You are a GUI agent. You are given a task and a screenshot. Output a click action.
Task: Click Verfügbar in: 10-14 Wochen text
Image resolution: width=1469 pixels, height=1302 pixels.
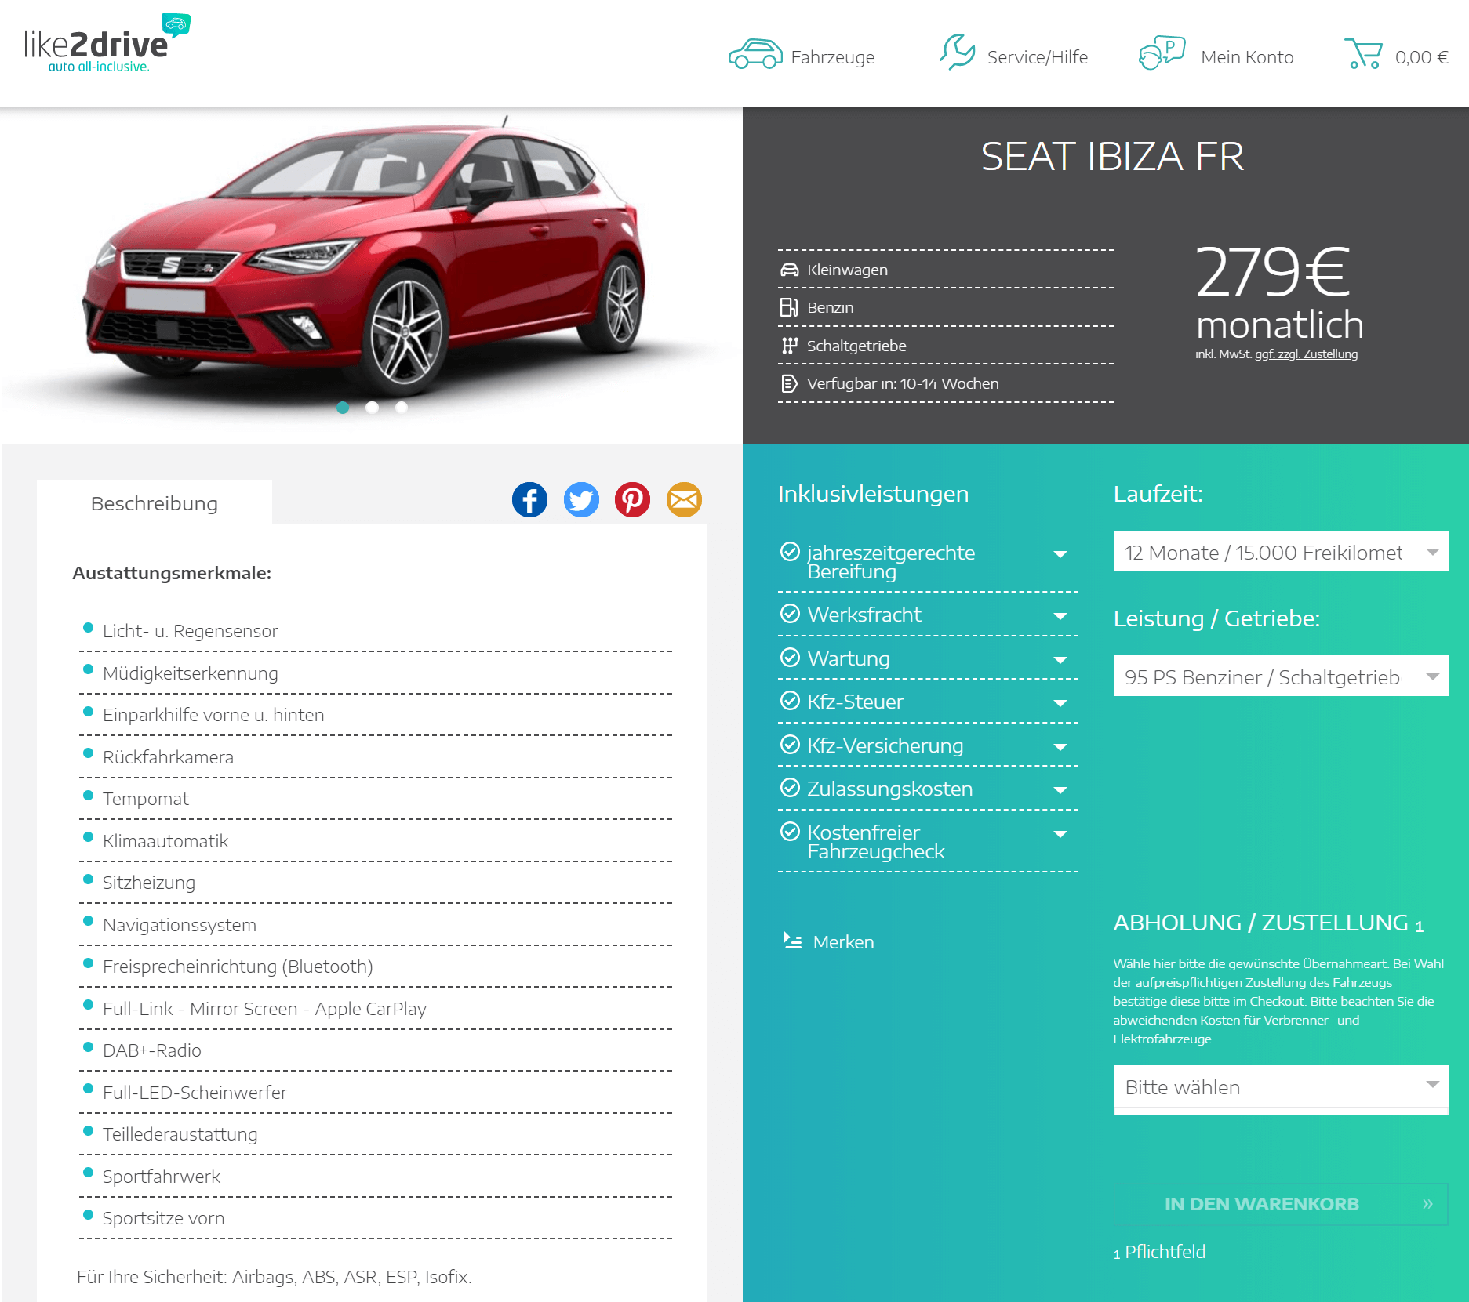[x=903, y=383]
